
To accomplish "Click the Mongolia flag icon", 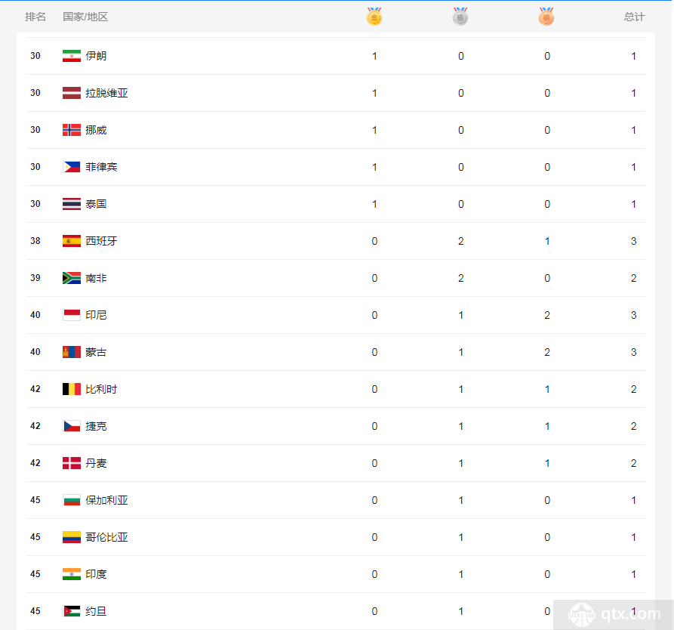I will (72, 352).
